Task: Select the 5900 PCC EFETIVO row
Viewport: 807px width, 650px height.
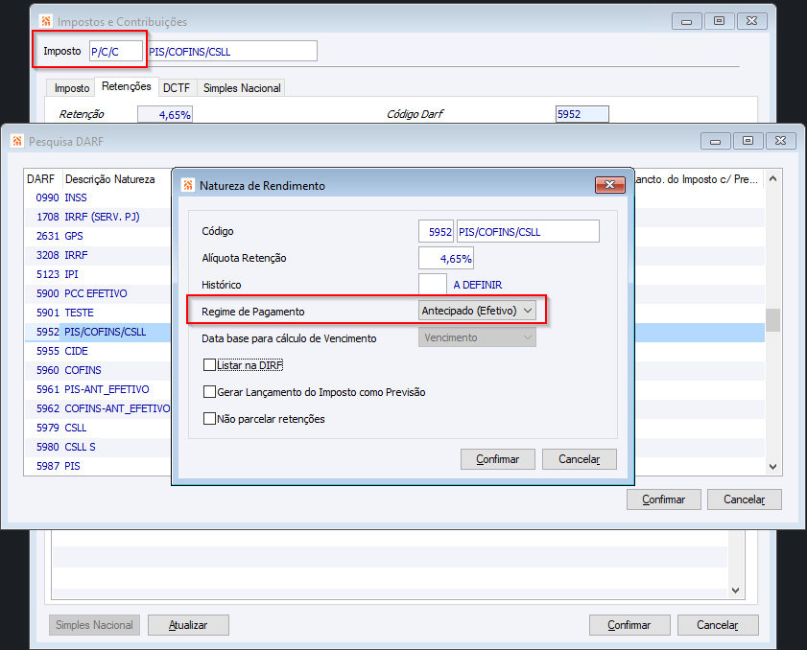Action: [x=97, y=293]
